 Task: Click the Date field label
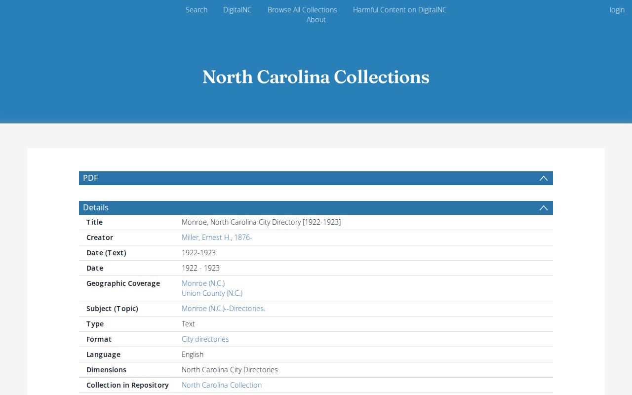pyautogui.click(x=95, y=268)
